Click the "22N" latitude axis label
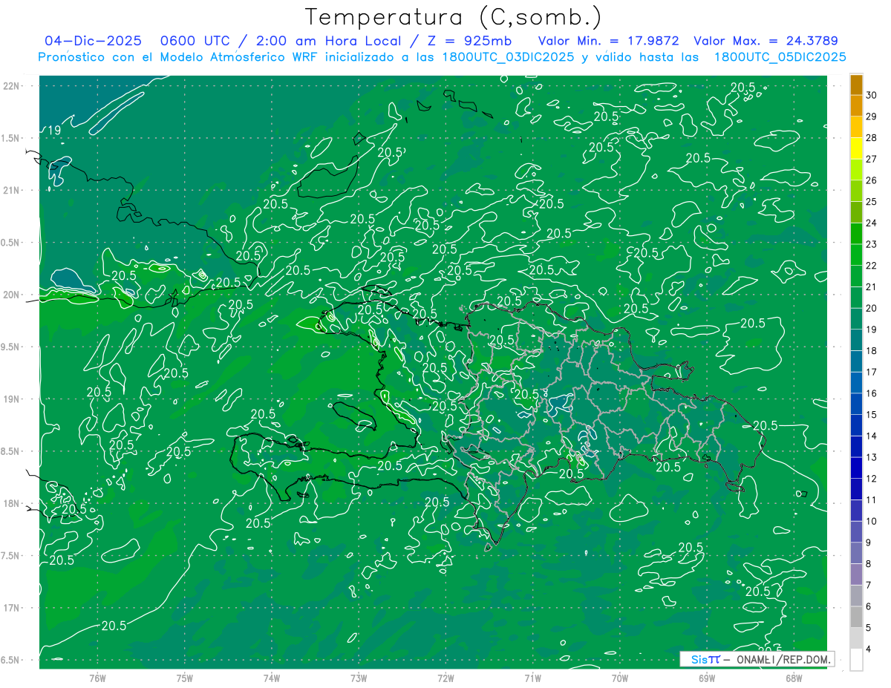The height and width of the screenshot is (688, 891). coord(13,86)
